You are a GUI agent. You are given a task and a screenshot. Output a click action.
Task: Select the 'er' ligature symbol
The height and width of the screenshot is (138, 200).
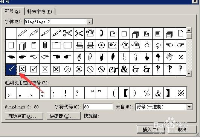(113, 69)
